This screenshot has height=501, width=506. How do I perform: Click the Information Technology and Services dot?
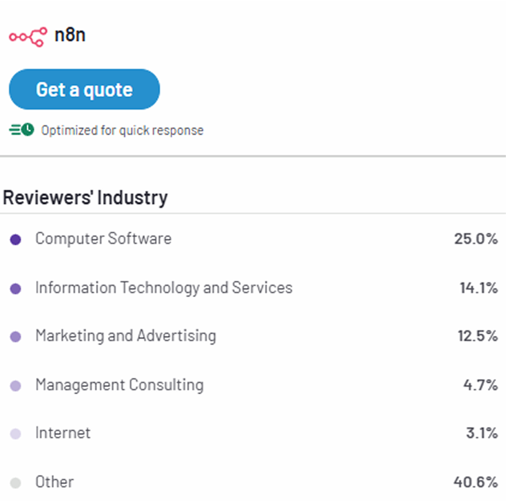point(16,288)
